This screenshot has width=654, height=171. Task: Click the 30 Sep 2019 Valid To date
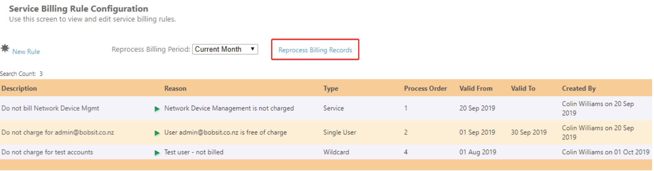tap(529, 132)
